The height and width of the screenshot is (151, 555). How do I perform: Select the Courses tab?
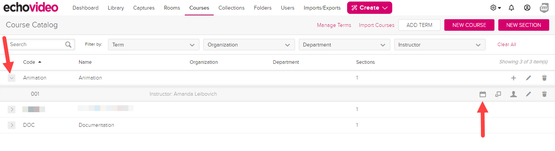tap(199, 8)
